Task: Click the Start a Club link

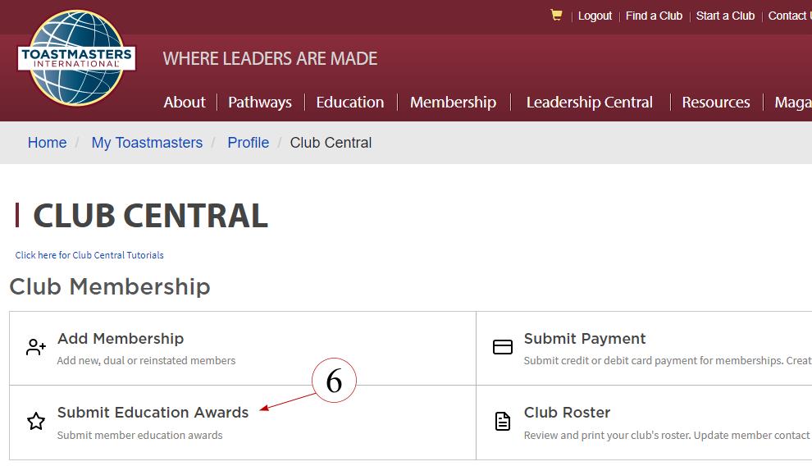Action: click(x=725, y=16)
